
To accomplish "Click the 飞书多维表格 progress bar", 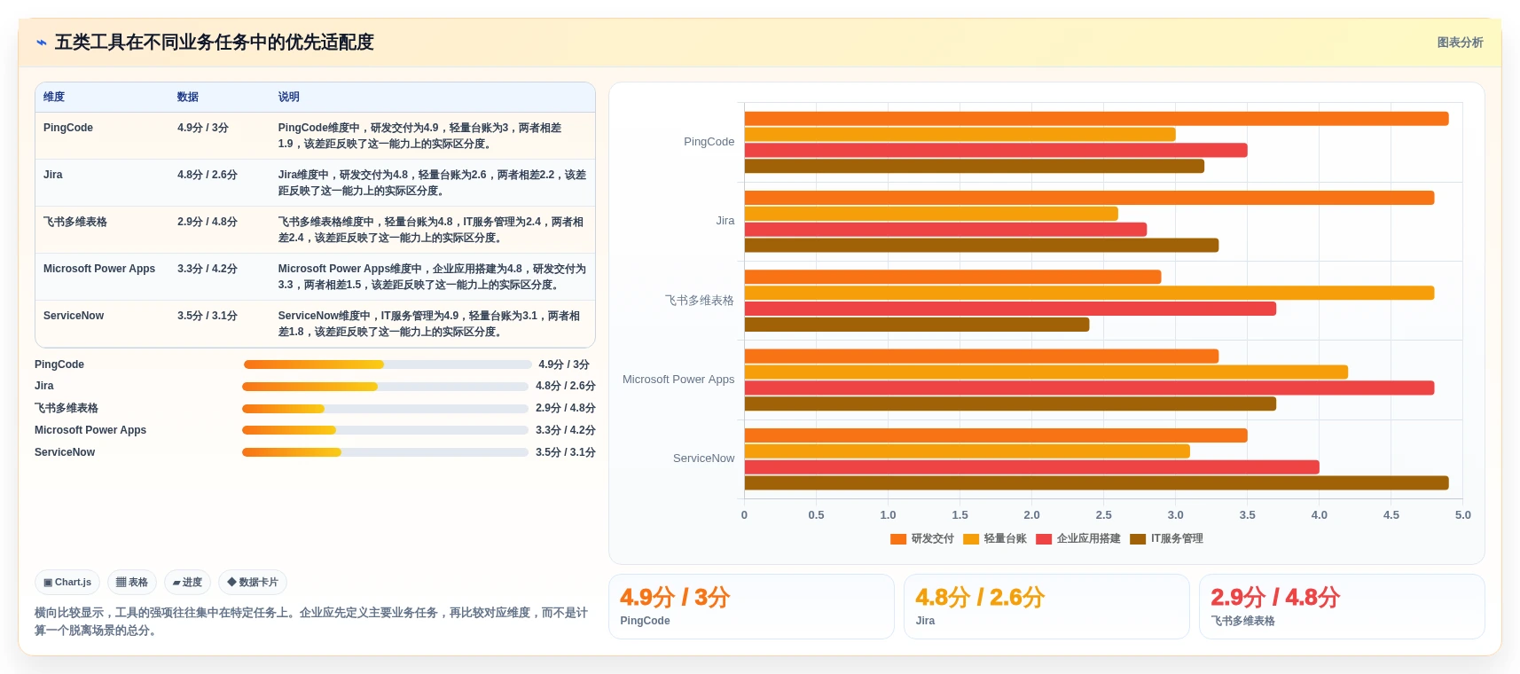I will 385,409.
